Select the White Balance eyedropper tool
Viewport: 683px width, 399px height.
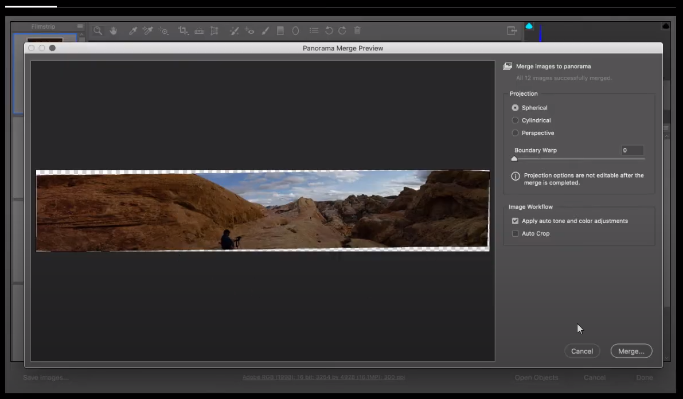point(133,30)
